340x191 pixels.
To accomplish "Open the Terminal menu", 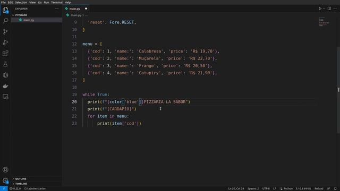I will [x=57, y=2].
